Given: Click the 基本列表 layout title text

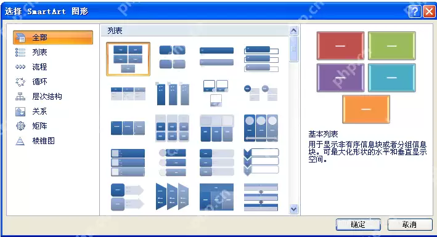Looking at the screenshot, I should click(x=323, y=134).
